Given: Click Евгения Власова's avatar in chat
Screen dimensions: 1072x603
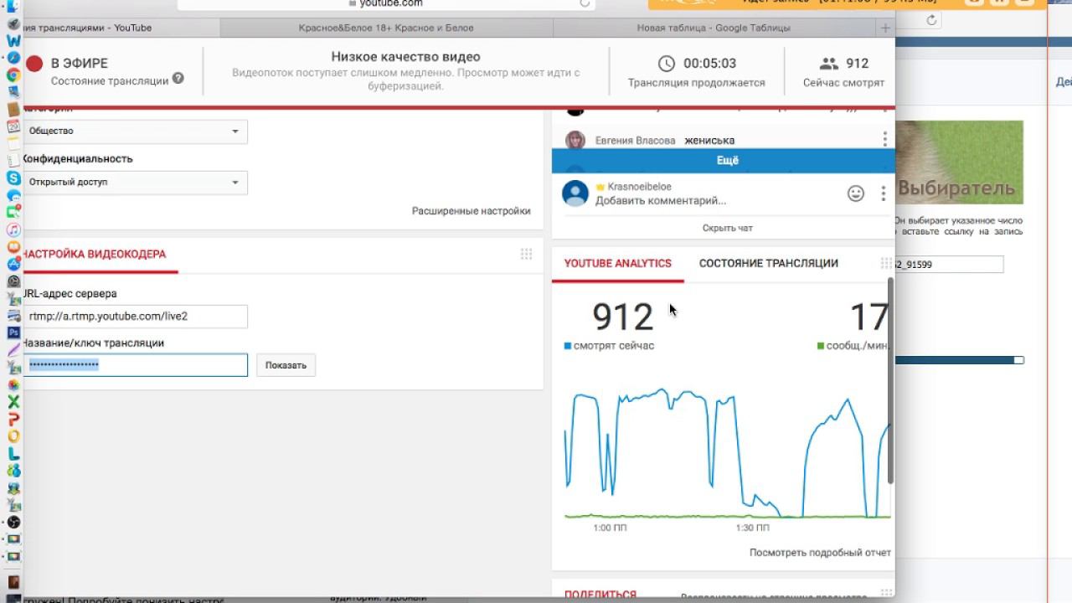Looking at the screenshot, I should pyautogui.click(x=575, y=141).
